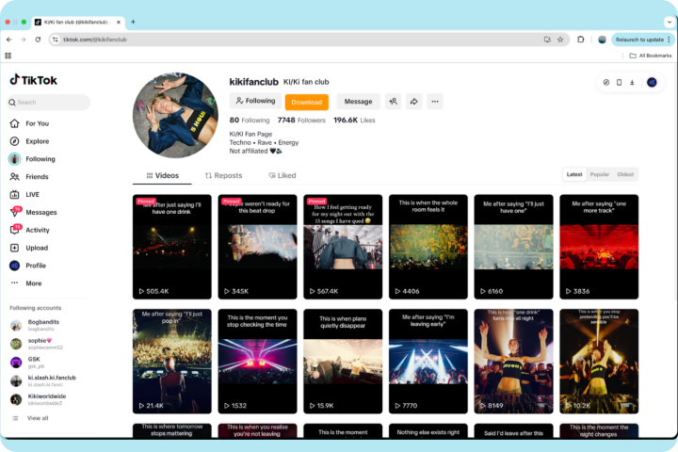Click the Message button
Image resolution: width=678 pixels, height=452 pixels.
[x=358, y=102]
